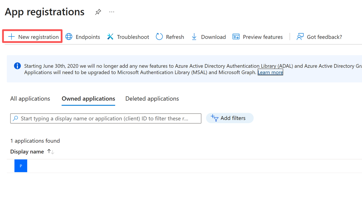The image size is (362, 197).
Task: Click the Refresh icon
Action: [159, 37]
